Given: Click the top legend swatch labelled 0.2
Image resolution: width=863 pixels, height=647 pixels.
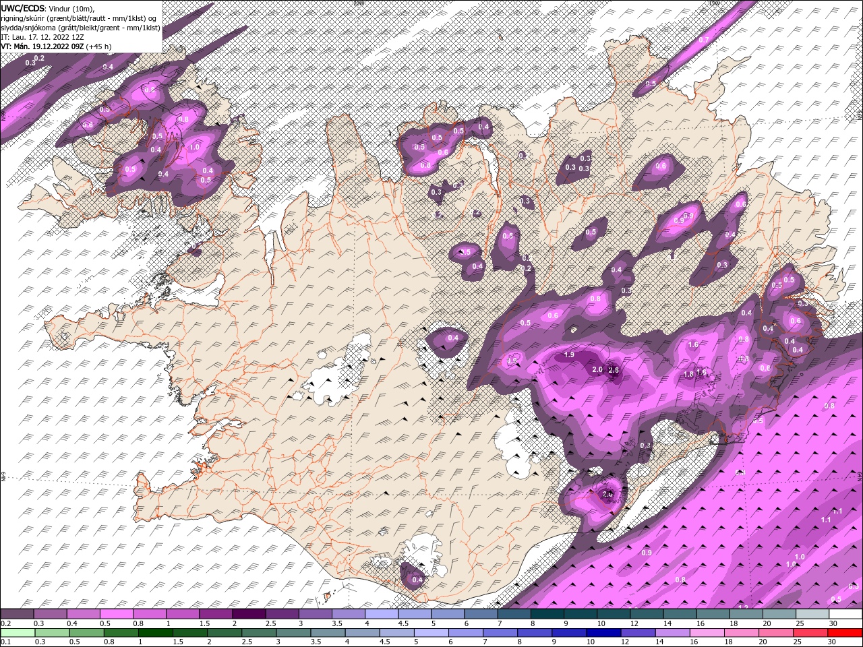Looking at the screenshot, I should tap(17, 614).
